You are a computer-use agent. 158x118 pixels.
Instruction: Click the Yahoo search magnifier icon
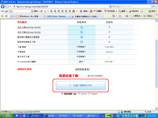point(153,6)
